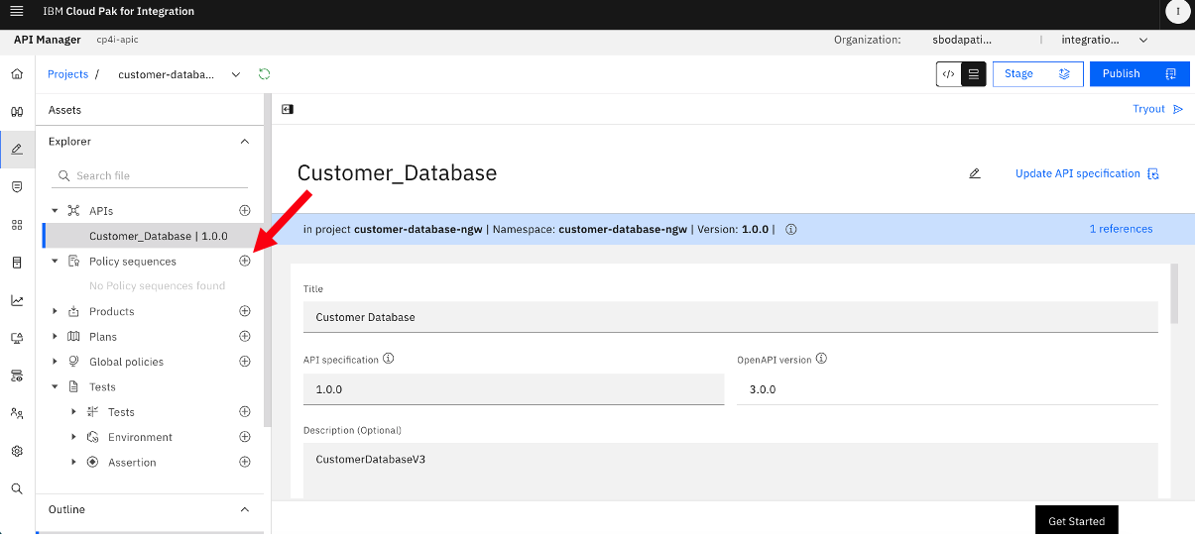Click the search icon in left sidebar

(x=17, y=488)
